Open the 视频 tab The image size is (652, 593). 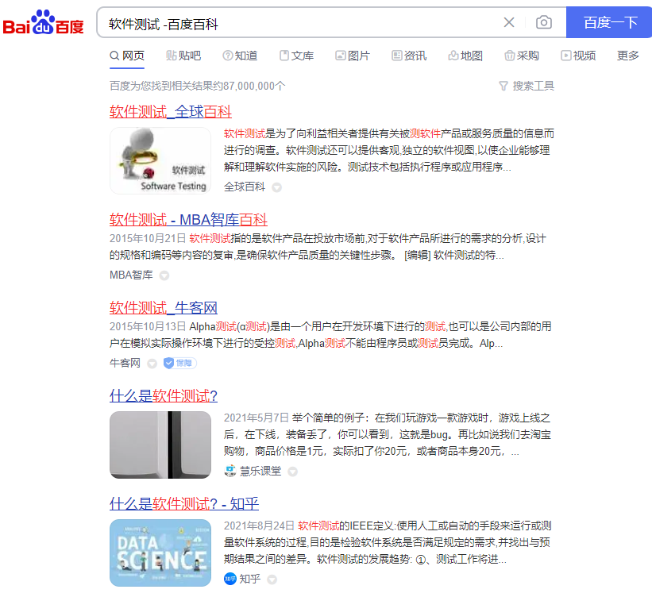tap(578, 56)
